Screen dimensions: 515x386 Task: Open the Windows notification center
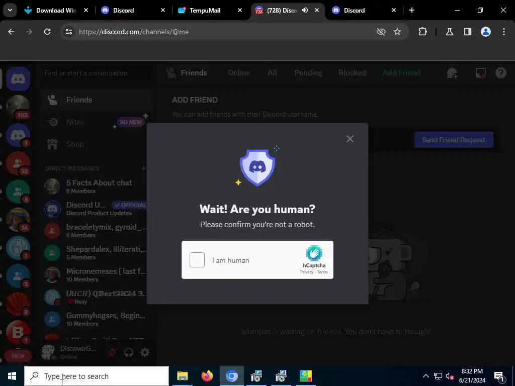[x=499, y=376]
